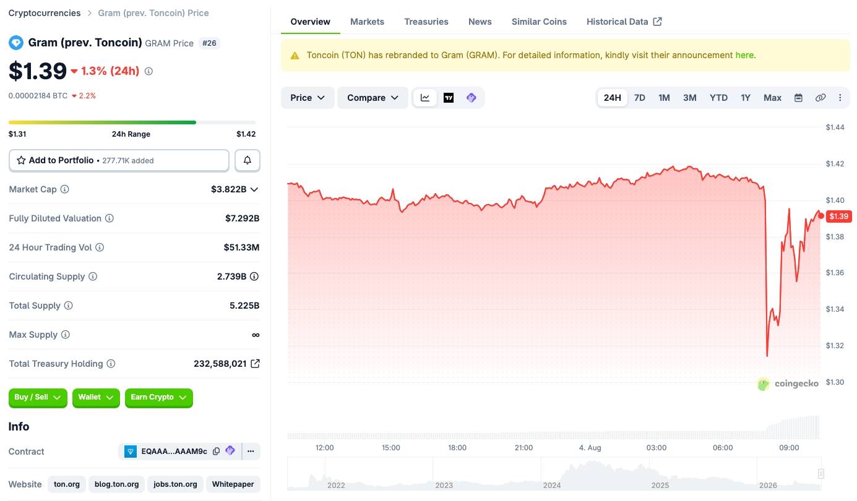Screen dimensions: 857x501
Task: Click Add to Portfolio button
Action: coord(119,160)
